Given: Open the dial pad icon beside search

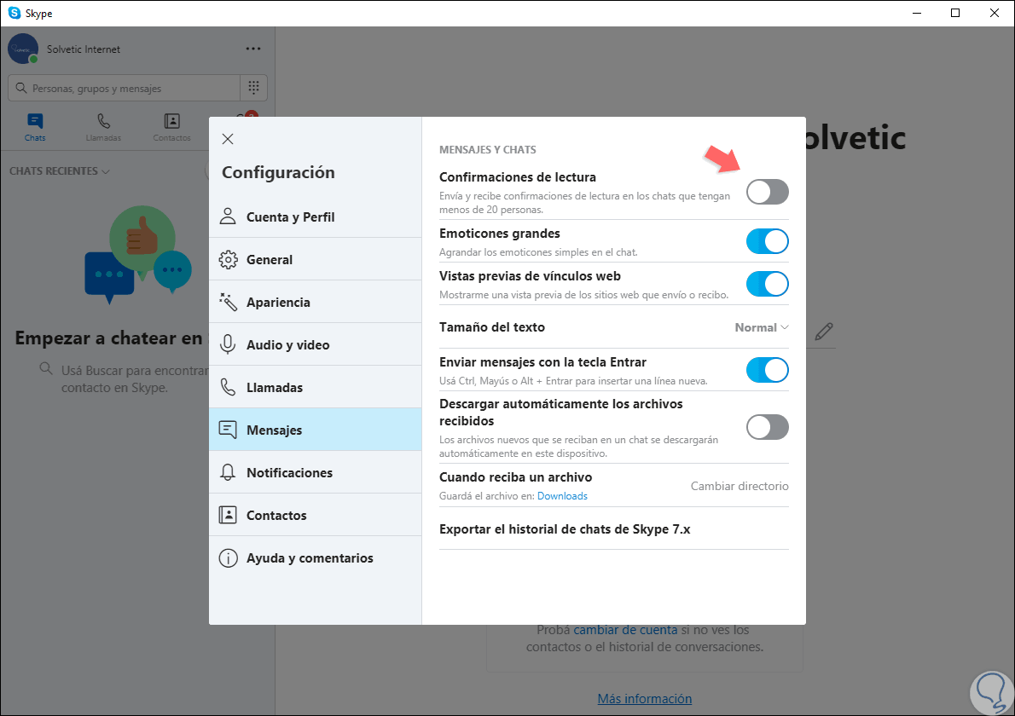Looking at the screenshot, I should (254, 87).
